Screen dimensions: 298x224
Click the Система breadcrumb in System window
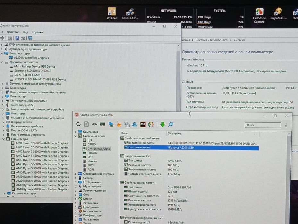pyautogui.click(x=239, y=40)
